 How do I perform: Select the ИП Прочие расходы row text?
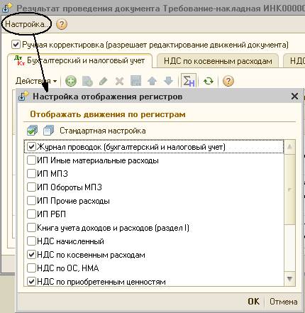click(73, 201)
